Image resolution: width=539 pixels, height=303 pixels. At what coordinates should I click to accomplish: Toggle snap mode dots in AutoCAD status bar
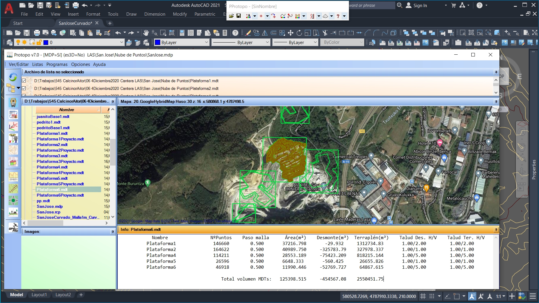pos(432,296)
